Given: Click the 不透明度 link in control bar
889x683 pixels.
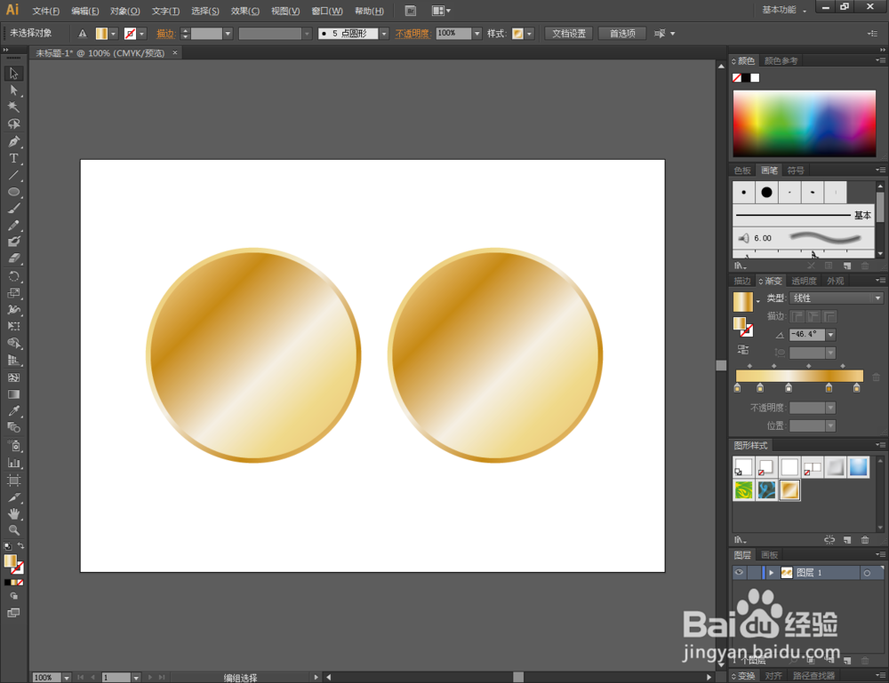Looking at the screenshot, I should coord(412,34).
